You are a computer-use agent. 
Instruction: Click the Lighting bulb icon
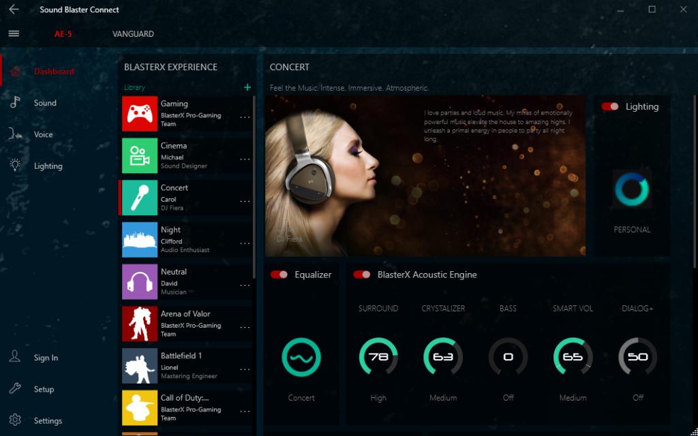(x=15, y=166)
